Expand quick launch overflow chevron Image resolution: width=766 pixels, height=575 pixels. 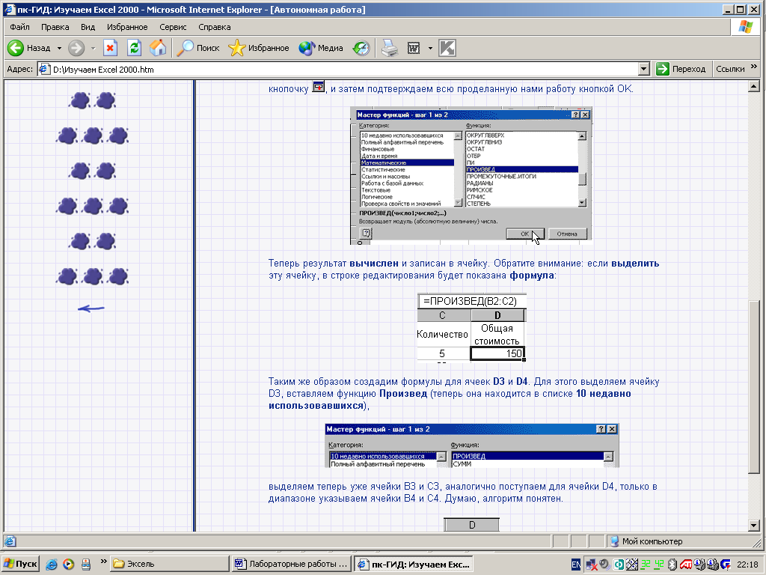coord(103,562)
